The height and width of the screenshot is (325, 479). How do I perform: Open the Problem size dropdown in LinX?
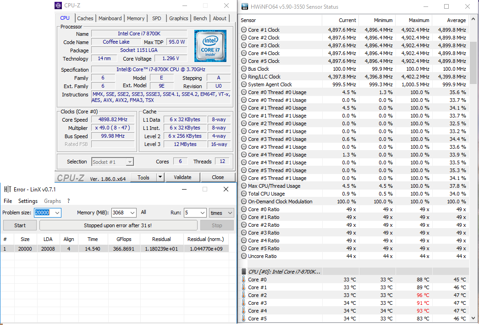pyautogui.click(x=57, y=213)
